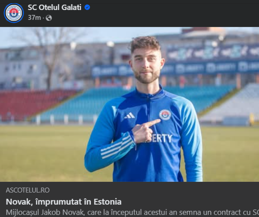
Task: Open the Jakob Novak article preview image
Action: point(129,104)
